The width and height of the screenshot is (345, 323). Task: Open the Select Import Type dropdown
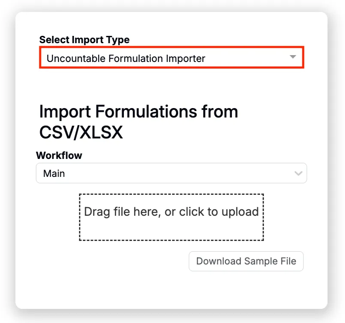click(171, 58)
